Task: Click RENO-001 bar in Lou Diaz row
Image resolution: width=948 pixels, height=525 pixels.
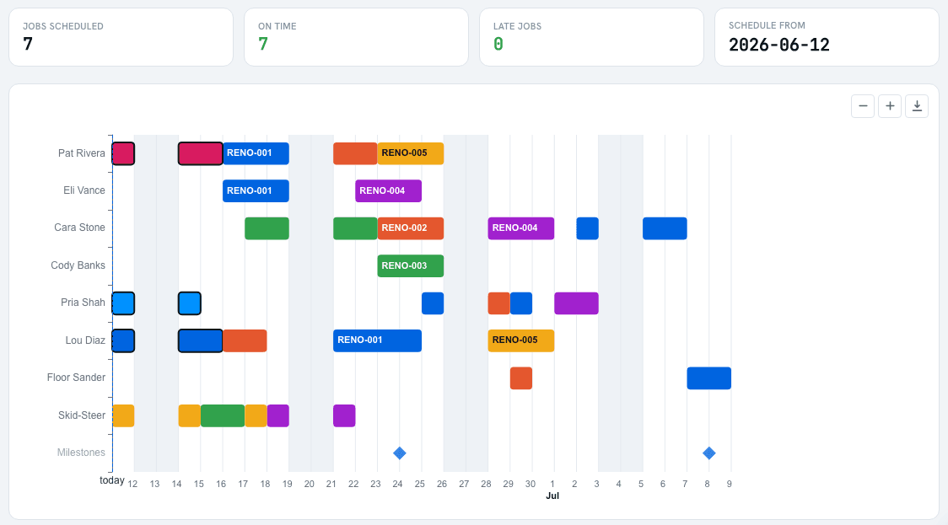Action: click(x=377, y=340)
